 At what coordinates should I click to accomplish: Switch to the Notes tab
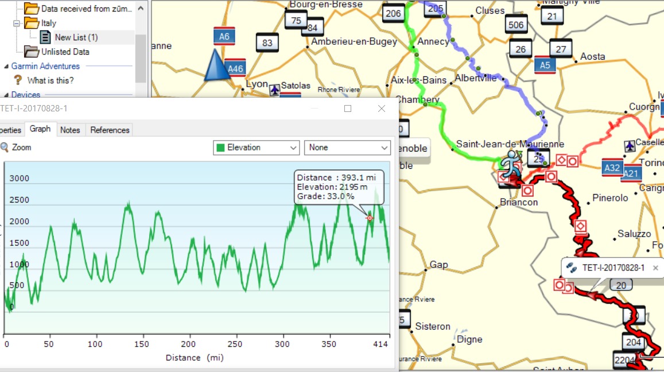(x=70, y=130)
